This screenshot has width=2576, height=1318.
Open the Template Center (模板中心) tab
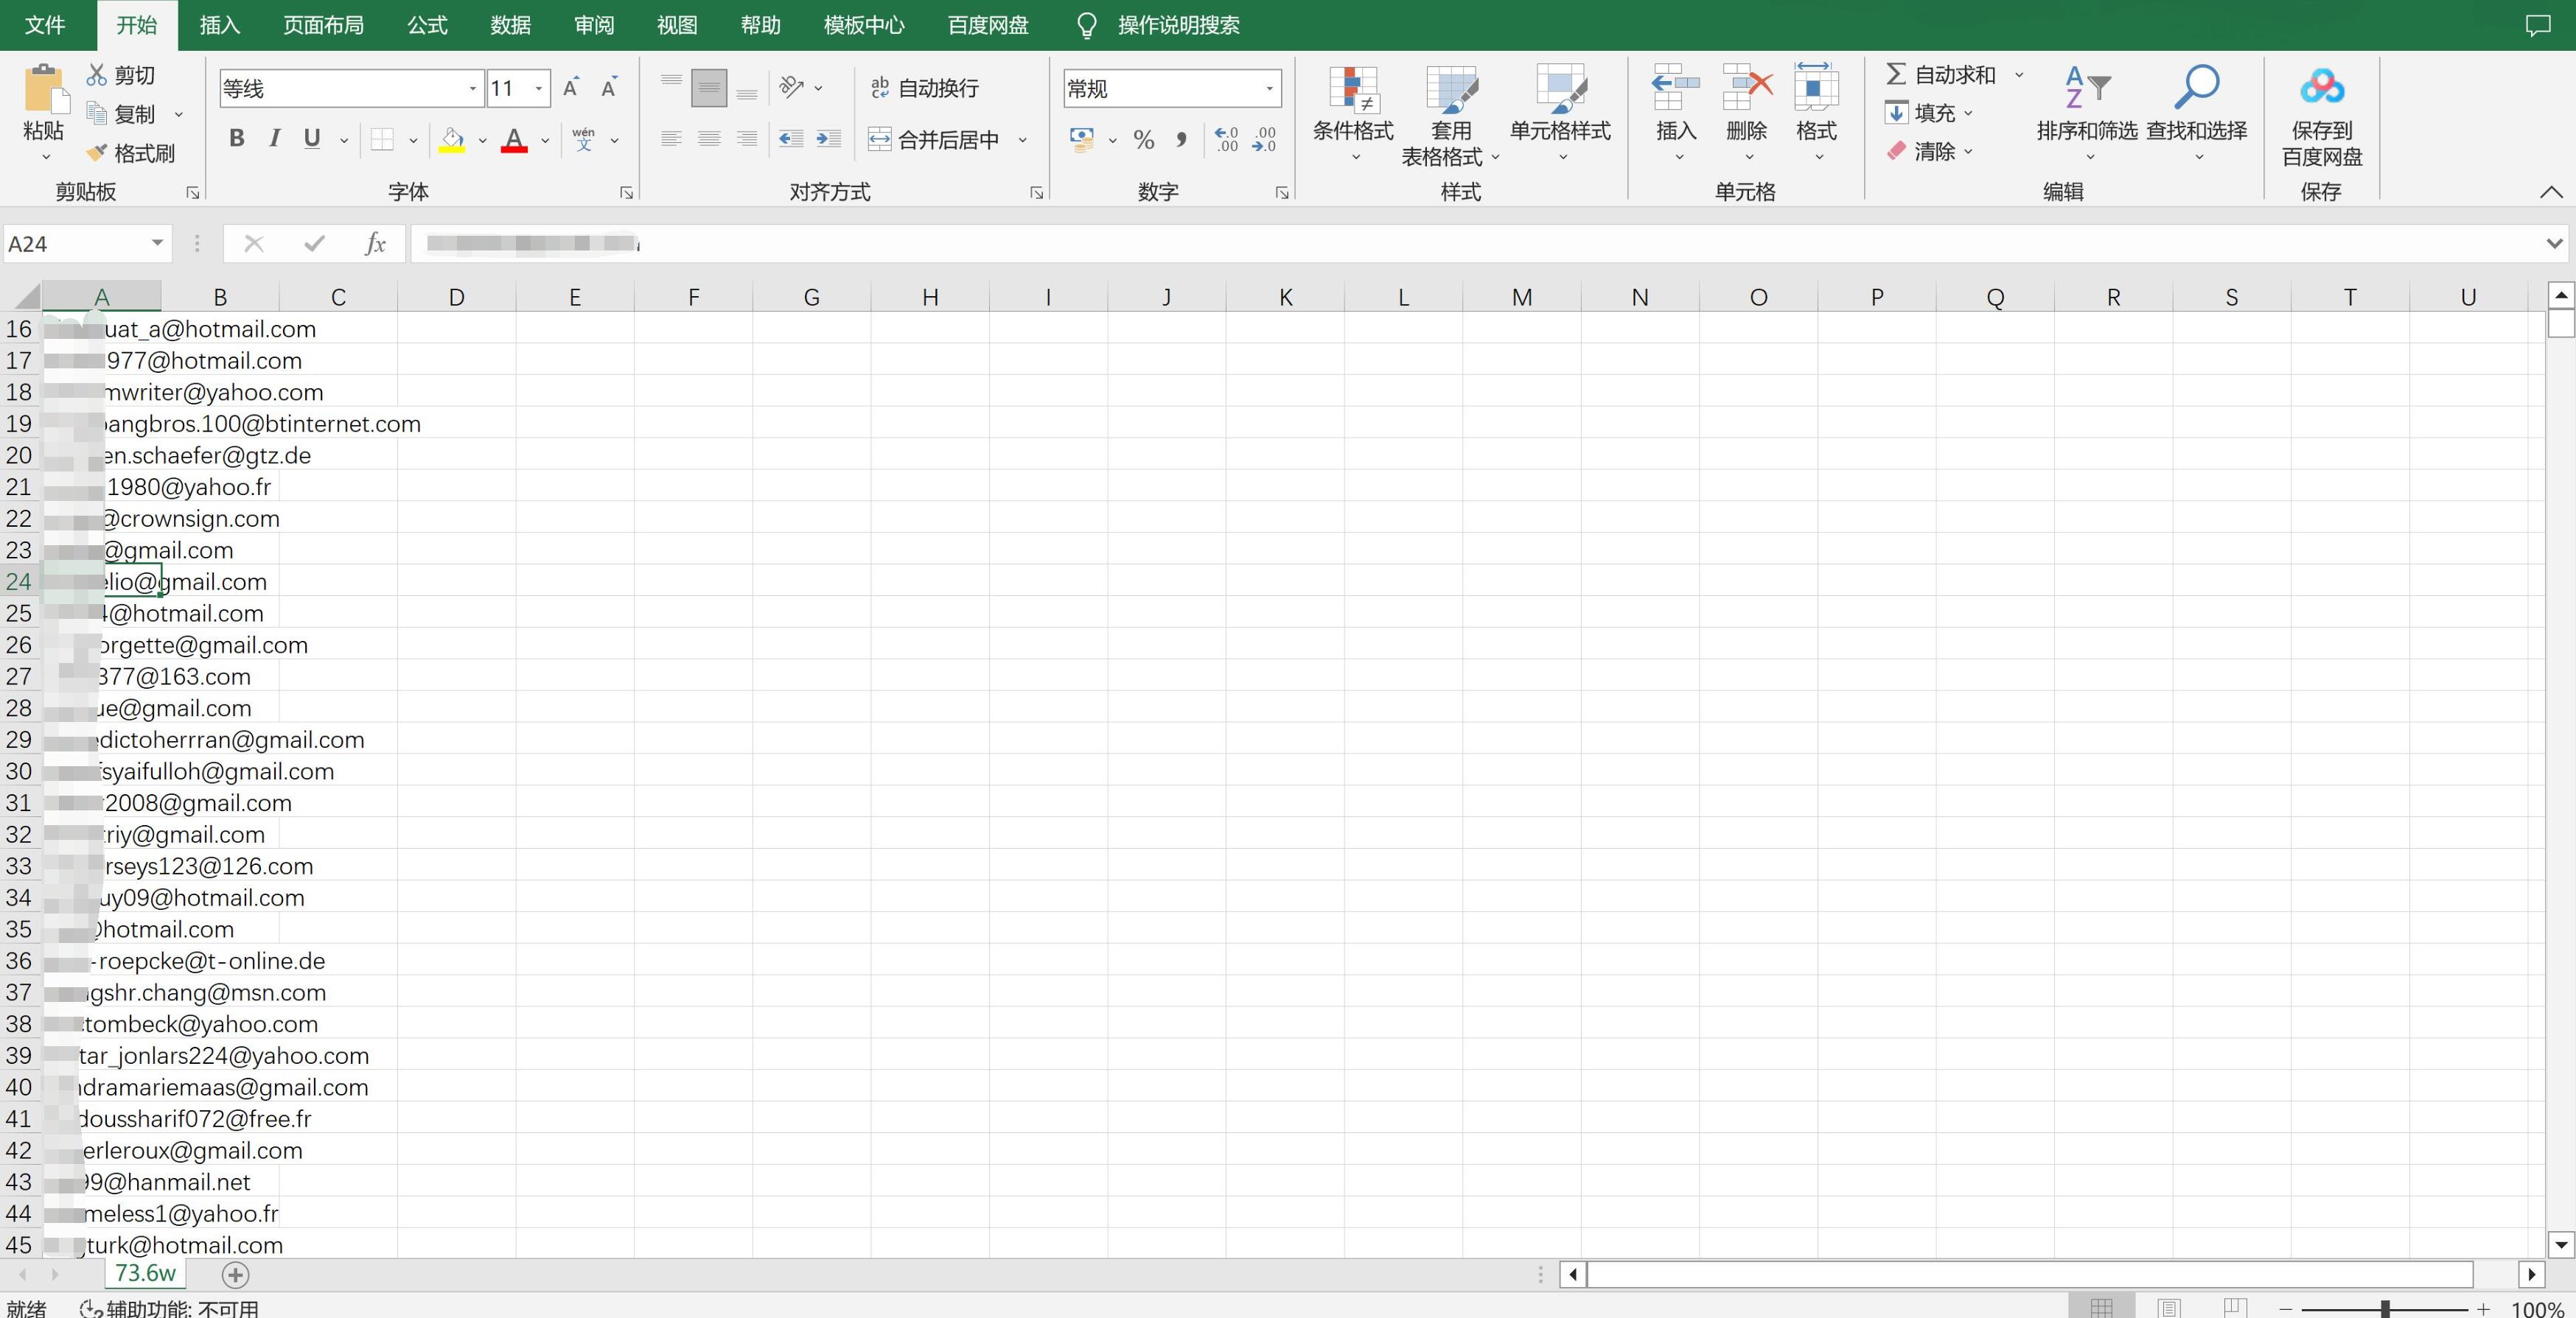(864, 25)
